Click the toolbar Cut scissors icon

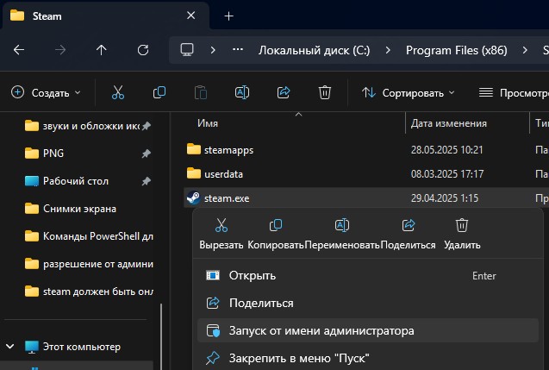coord(118,93)
